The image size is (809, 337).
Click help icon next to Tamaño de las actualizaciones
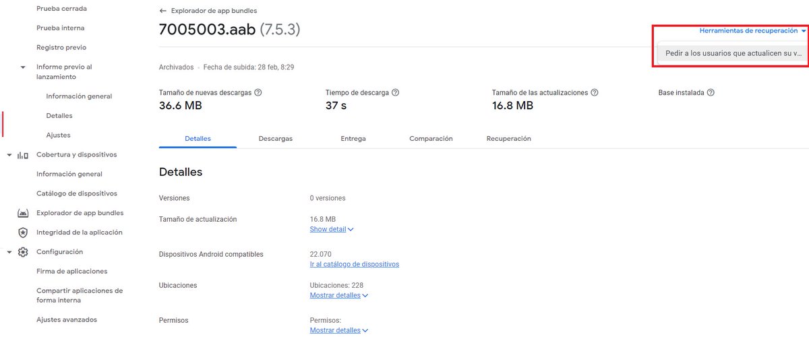(595, 92)
